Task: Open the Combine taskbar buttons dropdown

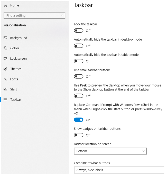Action: pos(119,170)
